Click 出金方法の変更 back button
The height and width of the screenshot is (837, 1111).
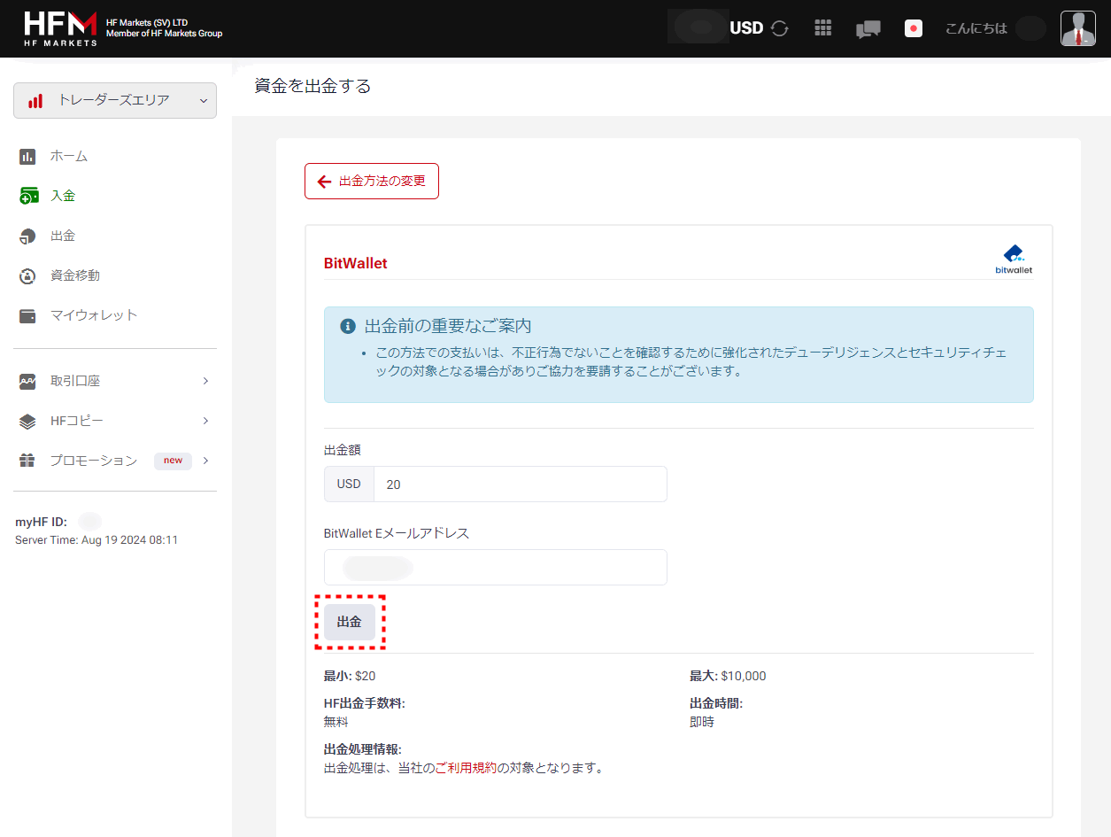pos(372,182)
